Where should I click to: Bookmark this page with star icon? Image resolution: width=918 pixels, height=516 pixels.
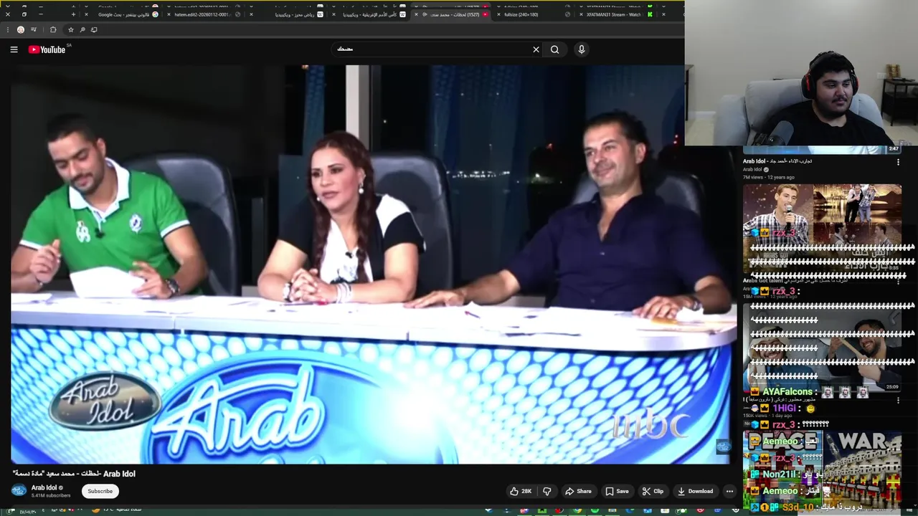point(70,29)
